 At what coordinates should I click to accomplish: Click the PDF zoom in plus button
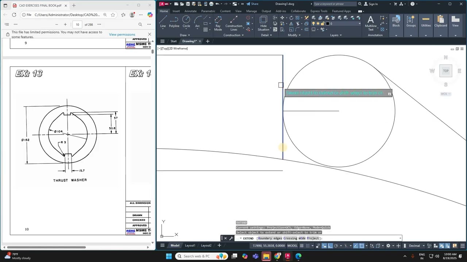pyautogui.click(x=65, y=24)
